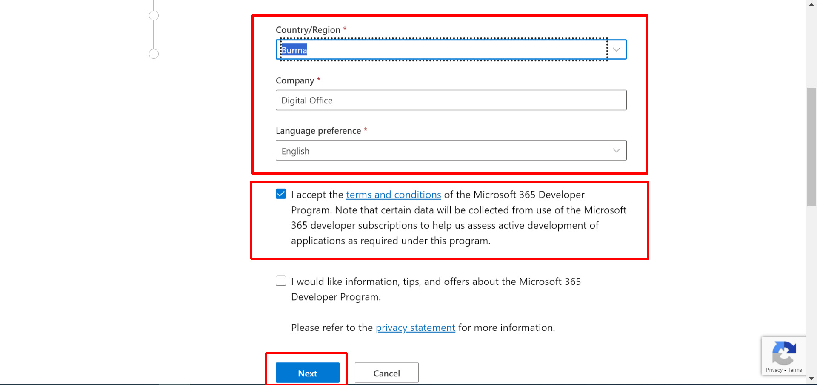This screenshot has width=817, height=385.
Task: Open the reCAPTCHA Privacy link
Action: [774, 370]
